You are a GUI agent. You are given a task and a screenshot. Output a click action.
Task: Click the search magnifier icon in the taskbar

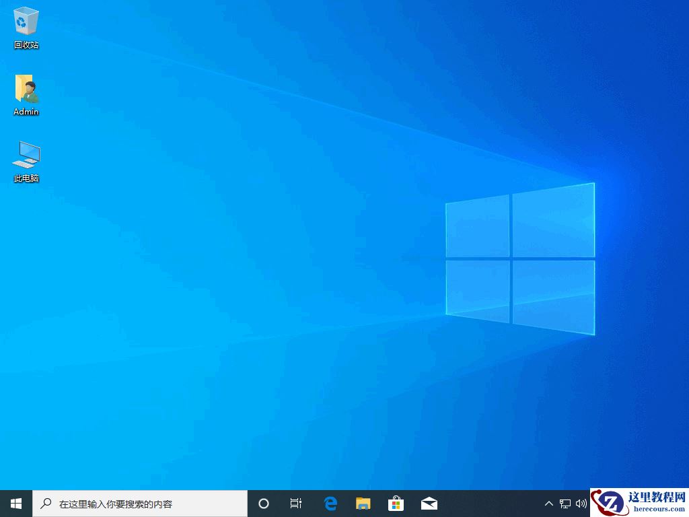click(45, 503)
